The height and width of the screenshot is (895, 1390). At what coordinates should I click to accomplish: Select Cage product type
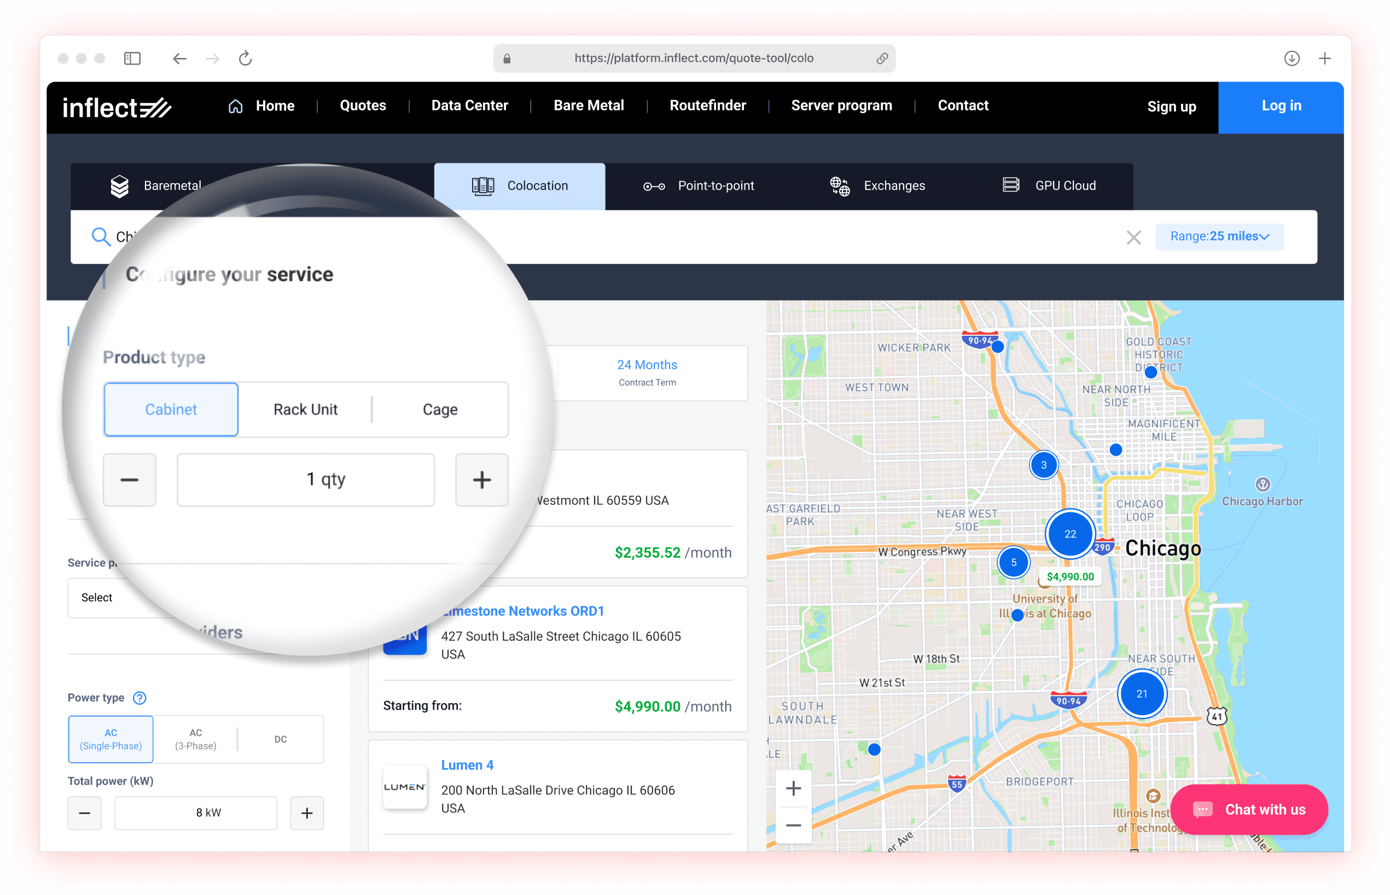click(x=440, y=409)
